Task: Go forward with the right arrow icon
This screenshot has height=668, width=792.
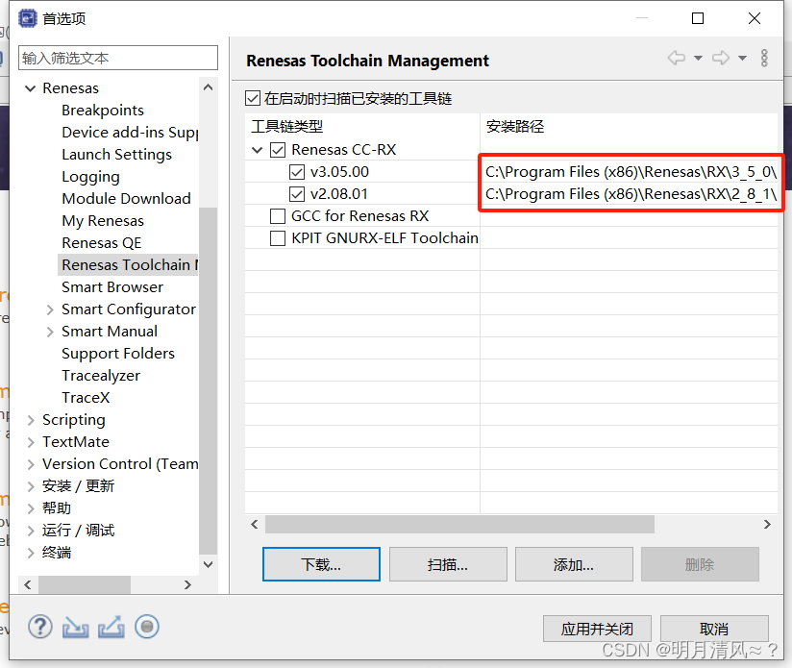Action: click(x=721, y=58)
